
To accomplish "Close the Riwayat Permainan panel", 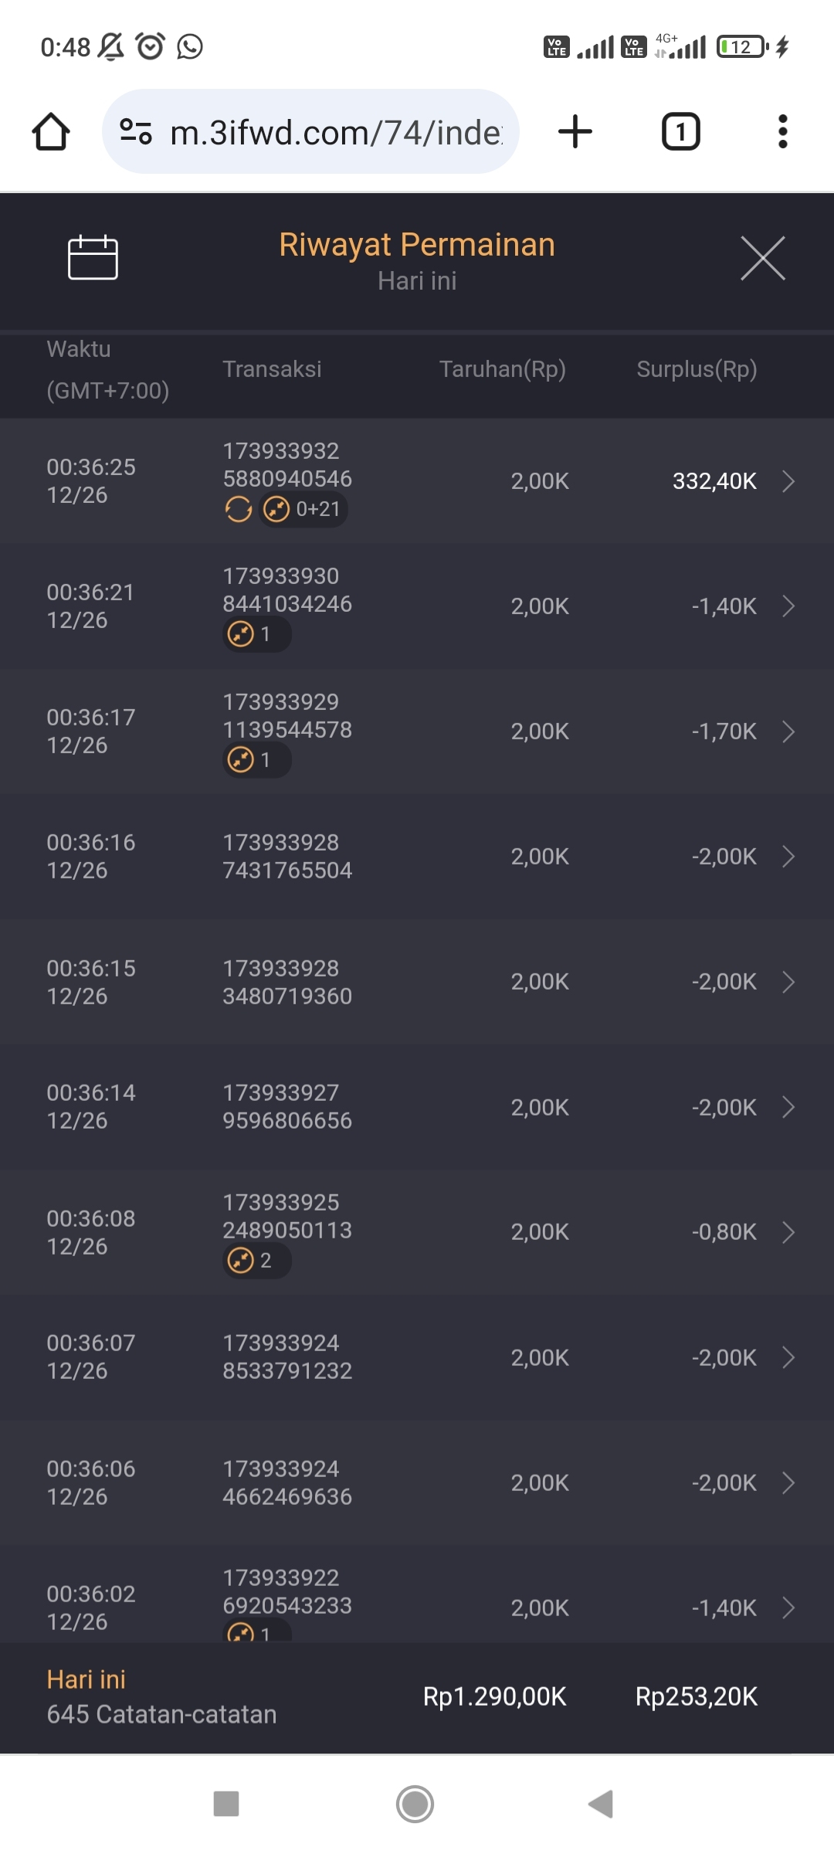I will [762, 258].
